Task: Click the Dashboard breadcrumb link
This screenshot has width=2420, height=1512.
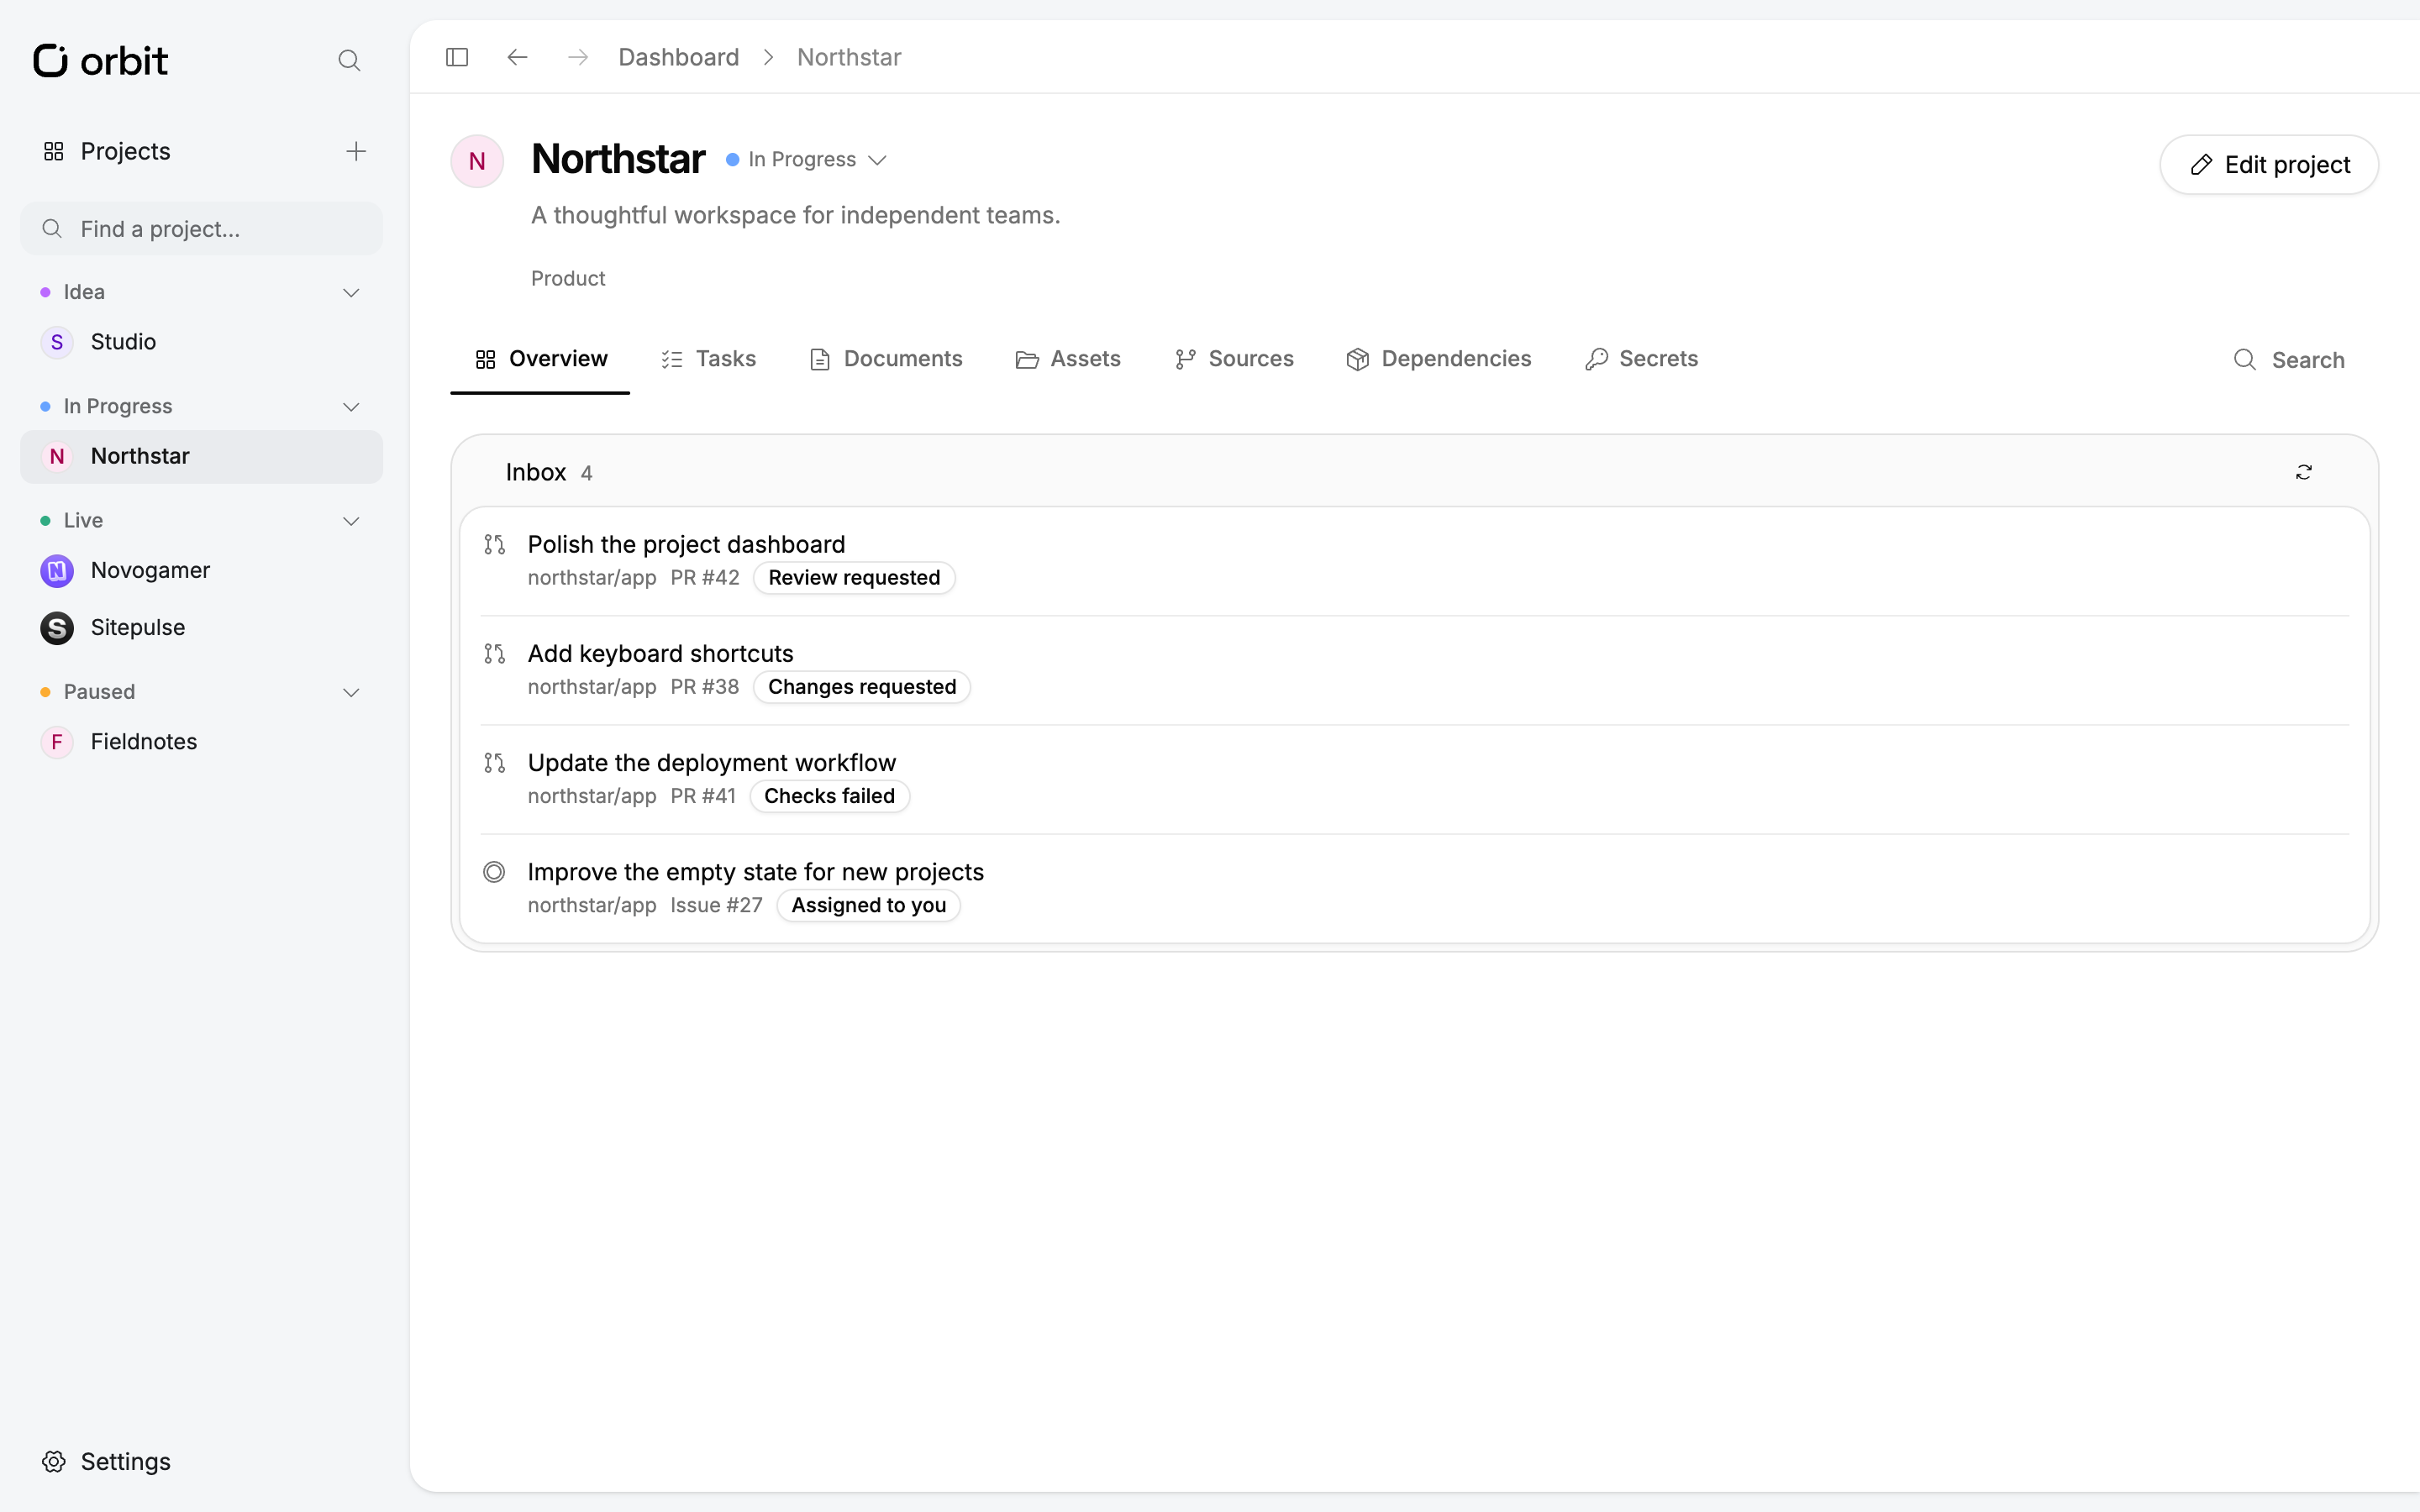Action: [678, 57]
